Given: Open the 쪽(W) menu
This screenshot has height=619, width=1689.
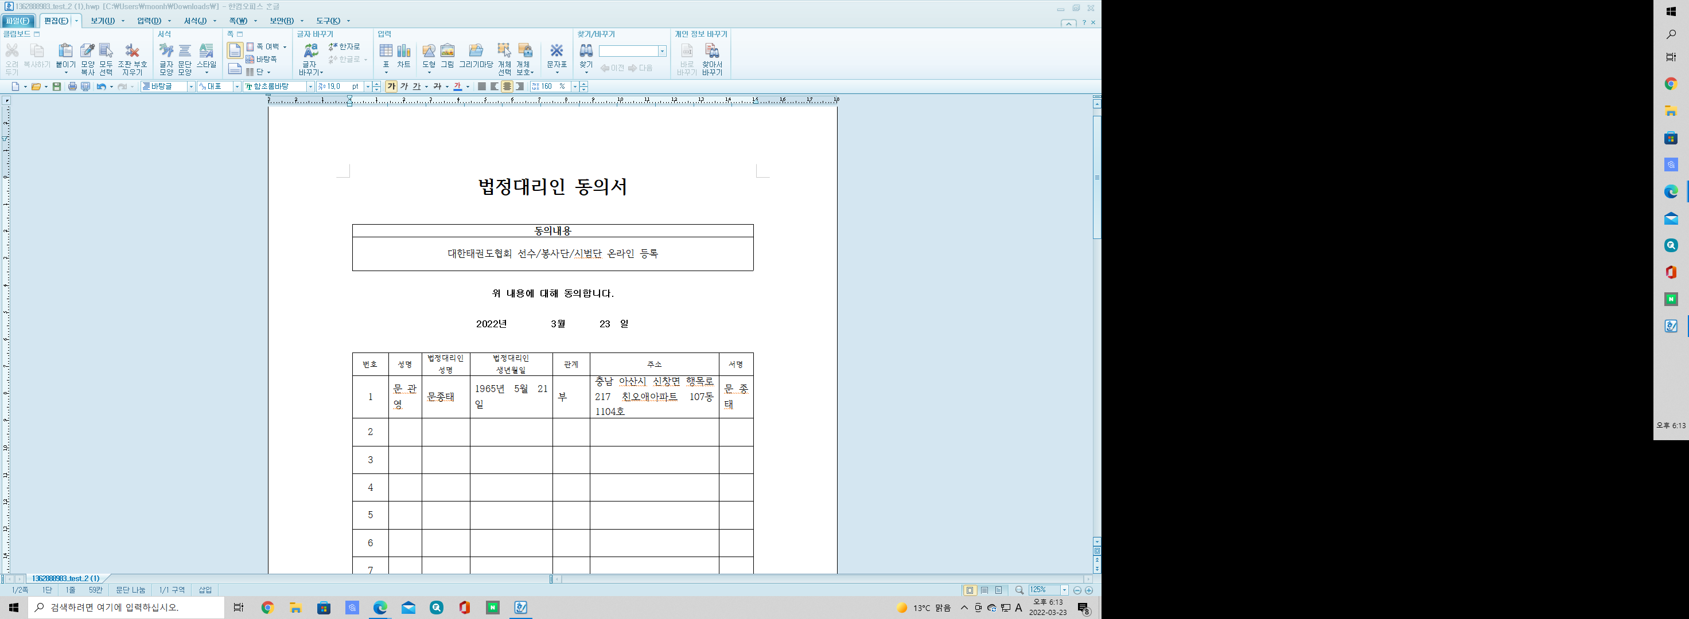Looking at the screenshot, I should [238, 21].
